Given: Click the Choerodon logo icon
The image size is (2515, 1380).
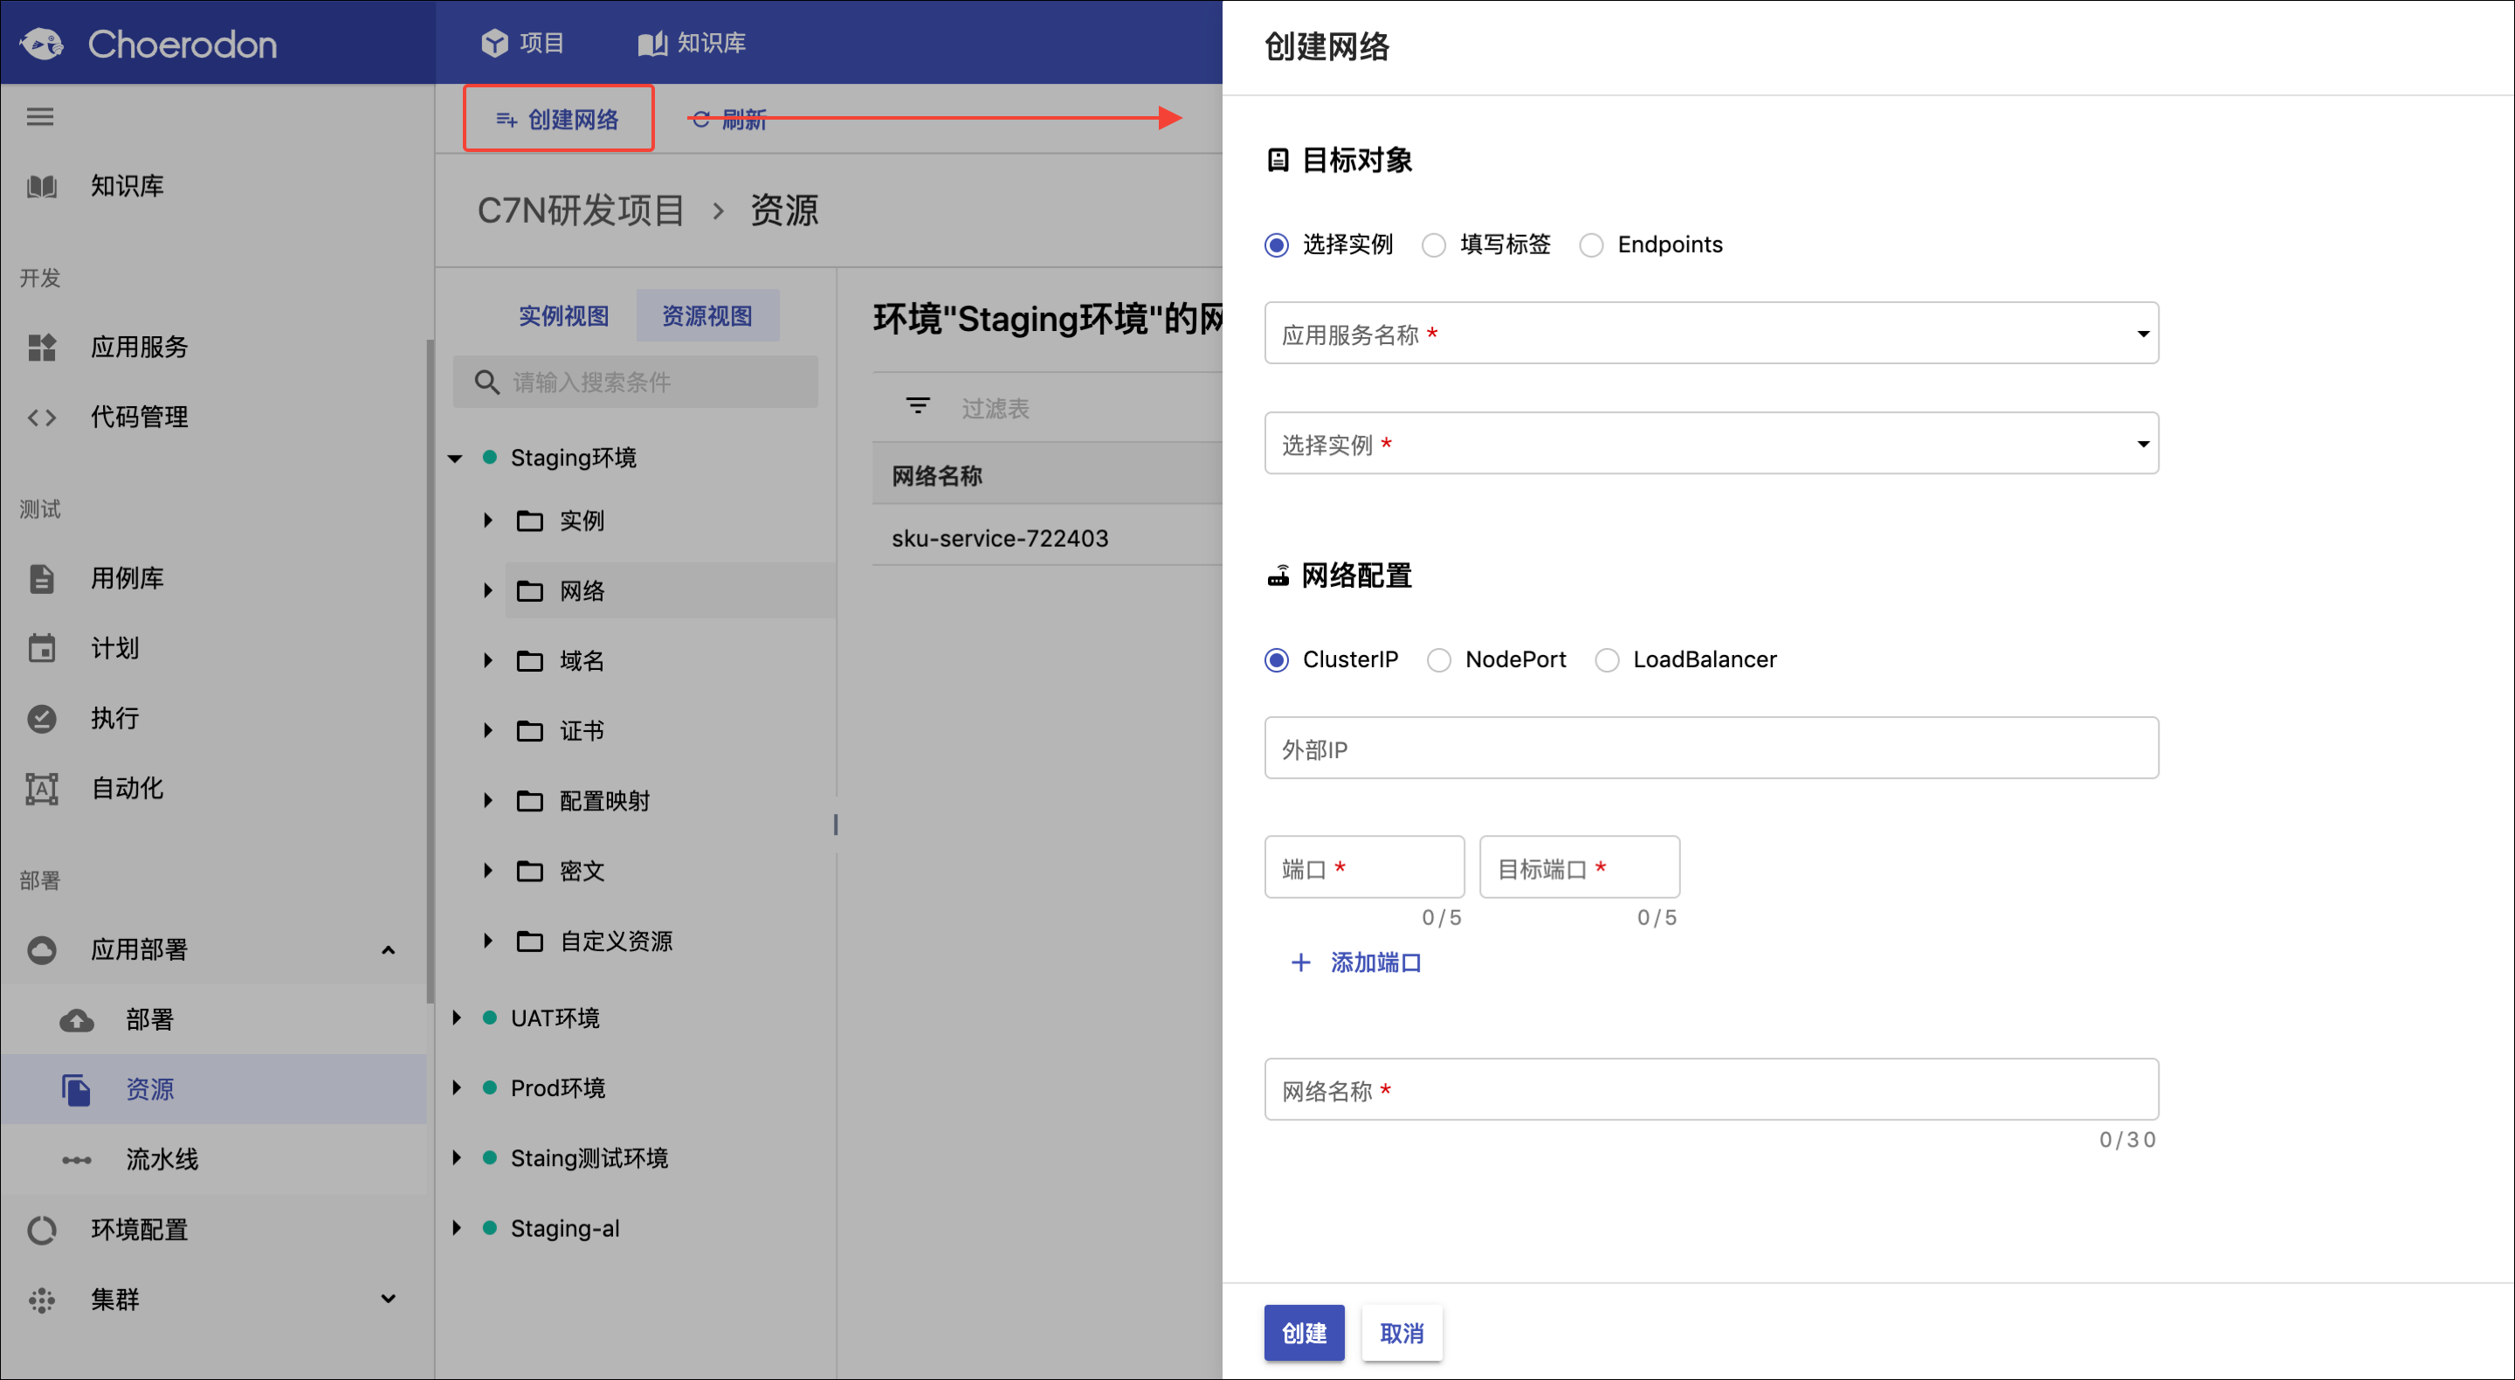Looking at the screenshot, I should [42, 44].
